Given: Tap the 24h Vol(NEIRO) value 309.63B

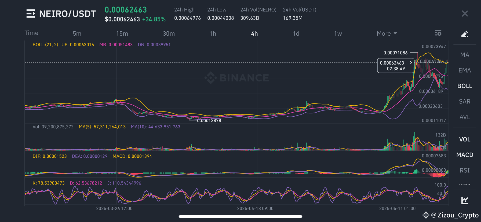Looking at the screenshot, I should pos(250,18).
